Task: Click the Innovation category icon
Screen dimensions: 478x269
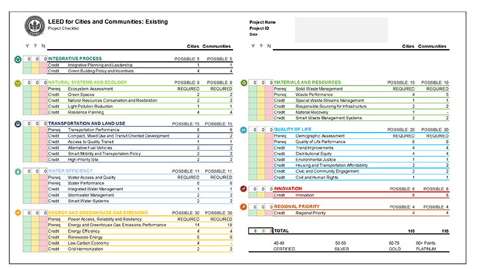Action: pyautogui.click(x=244, y=189)
